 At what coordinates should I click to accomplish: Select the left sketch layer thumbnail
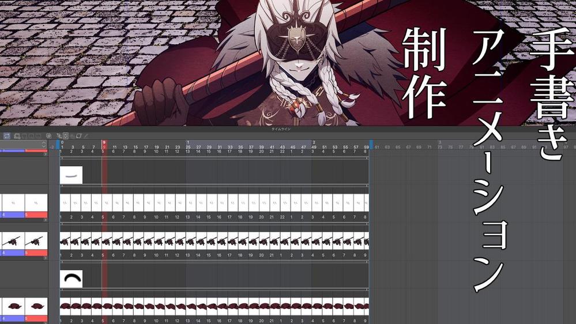click(x=13, y=203)
